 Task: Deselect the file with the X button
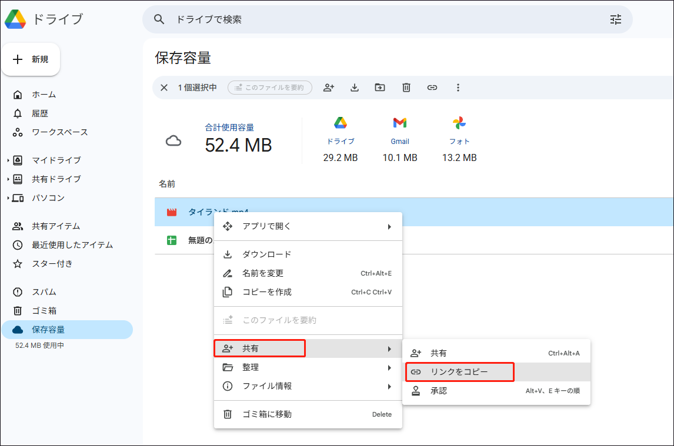pyautogui.click(x=164, y=87)
